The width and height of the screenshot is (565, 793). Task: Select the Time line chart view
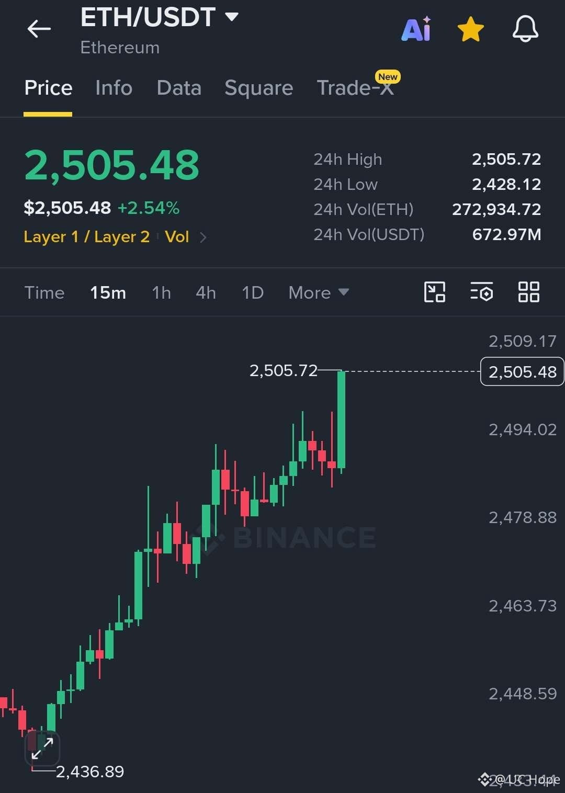click(44, 292)
